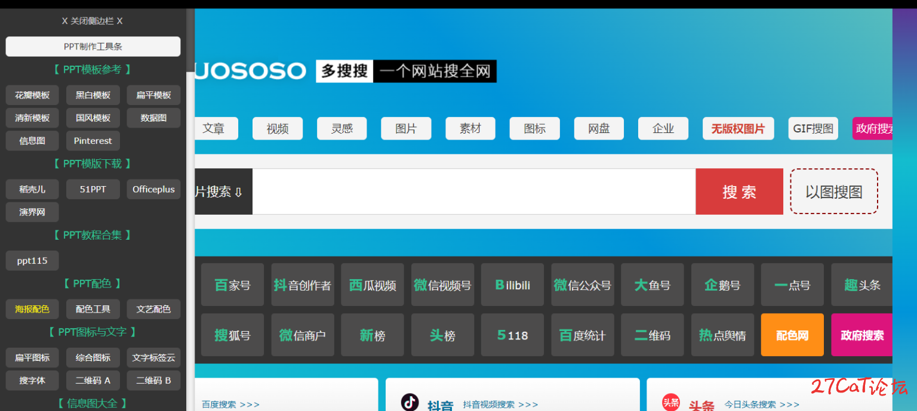Follow the 今日头条搜索 >>> link
This screenshot has width=917, height=411.
(x=762, y=404)
